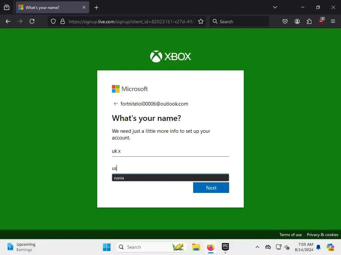
Task: Open clock showing 7:05 AM 8/14/2024
Action: tap(304, 247)
